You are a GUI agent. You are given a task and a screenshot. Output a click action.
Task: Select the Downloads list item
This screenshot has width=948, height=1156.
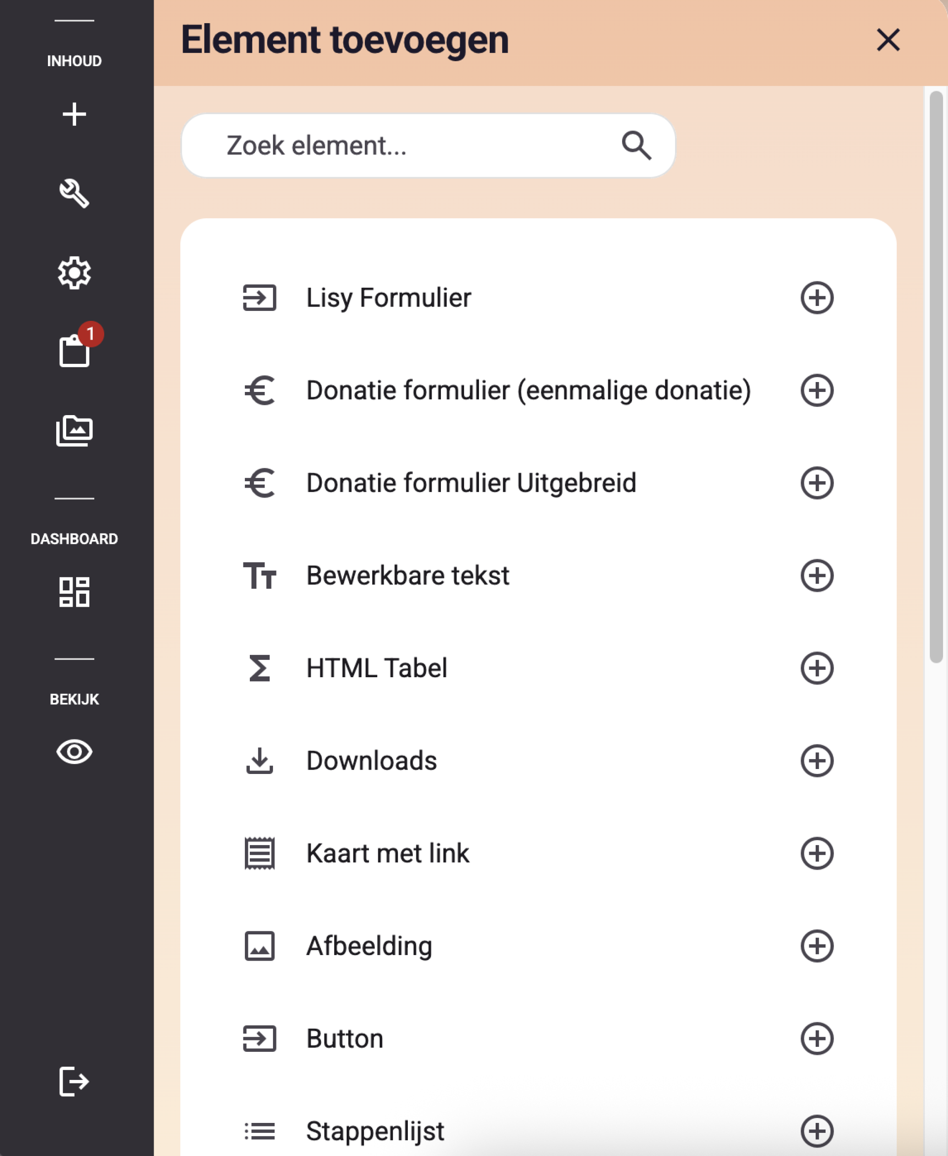[x=538, y=760]
